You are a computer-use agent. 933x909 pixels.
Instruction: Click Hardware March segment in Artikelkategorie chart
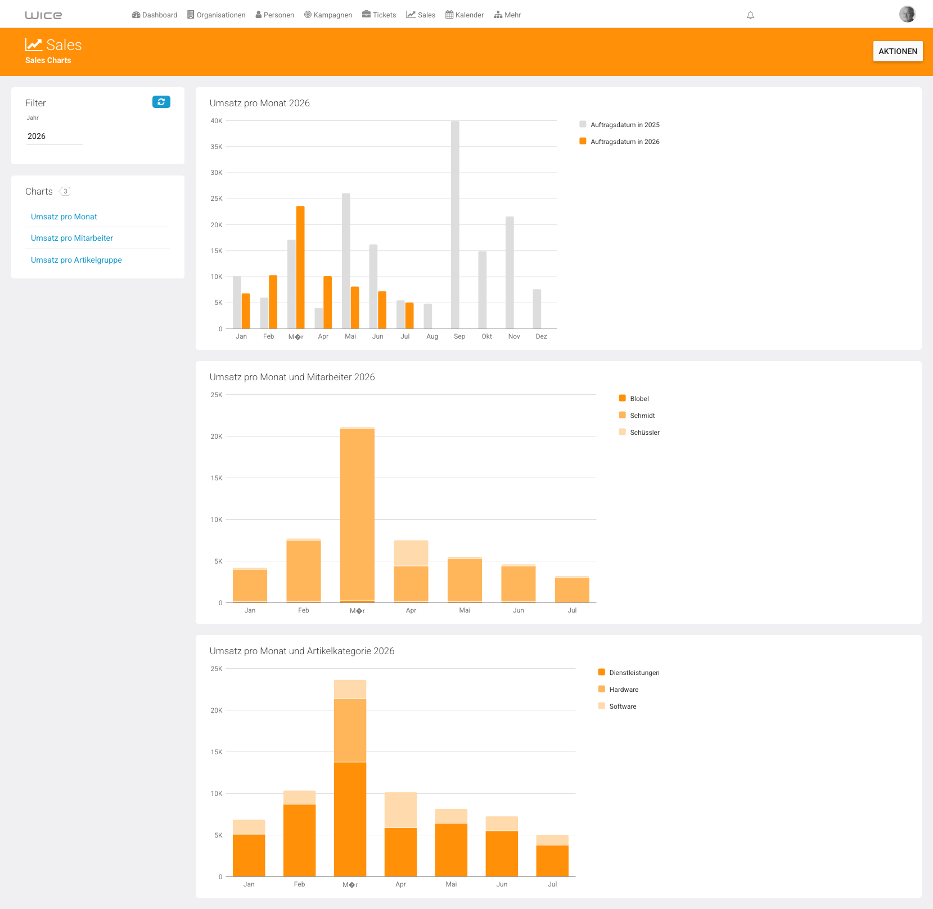click(350, 730)
